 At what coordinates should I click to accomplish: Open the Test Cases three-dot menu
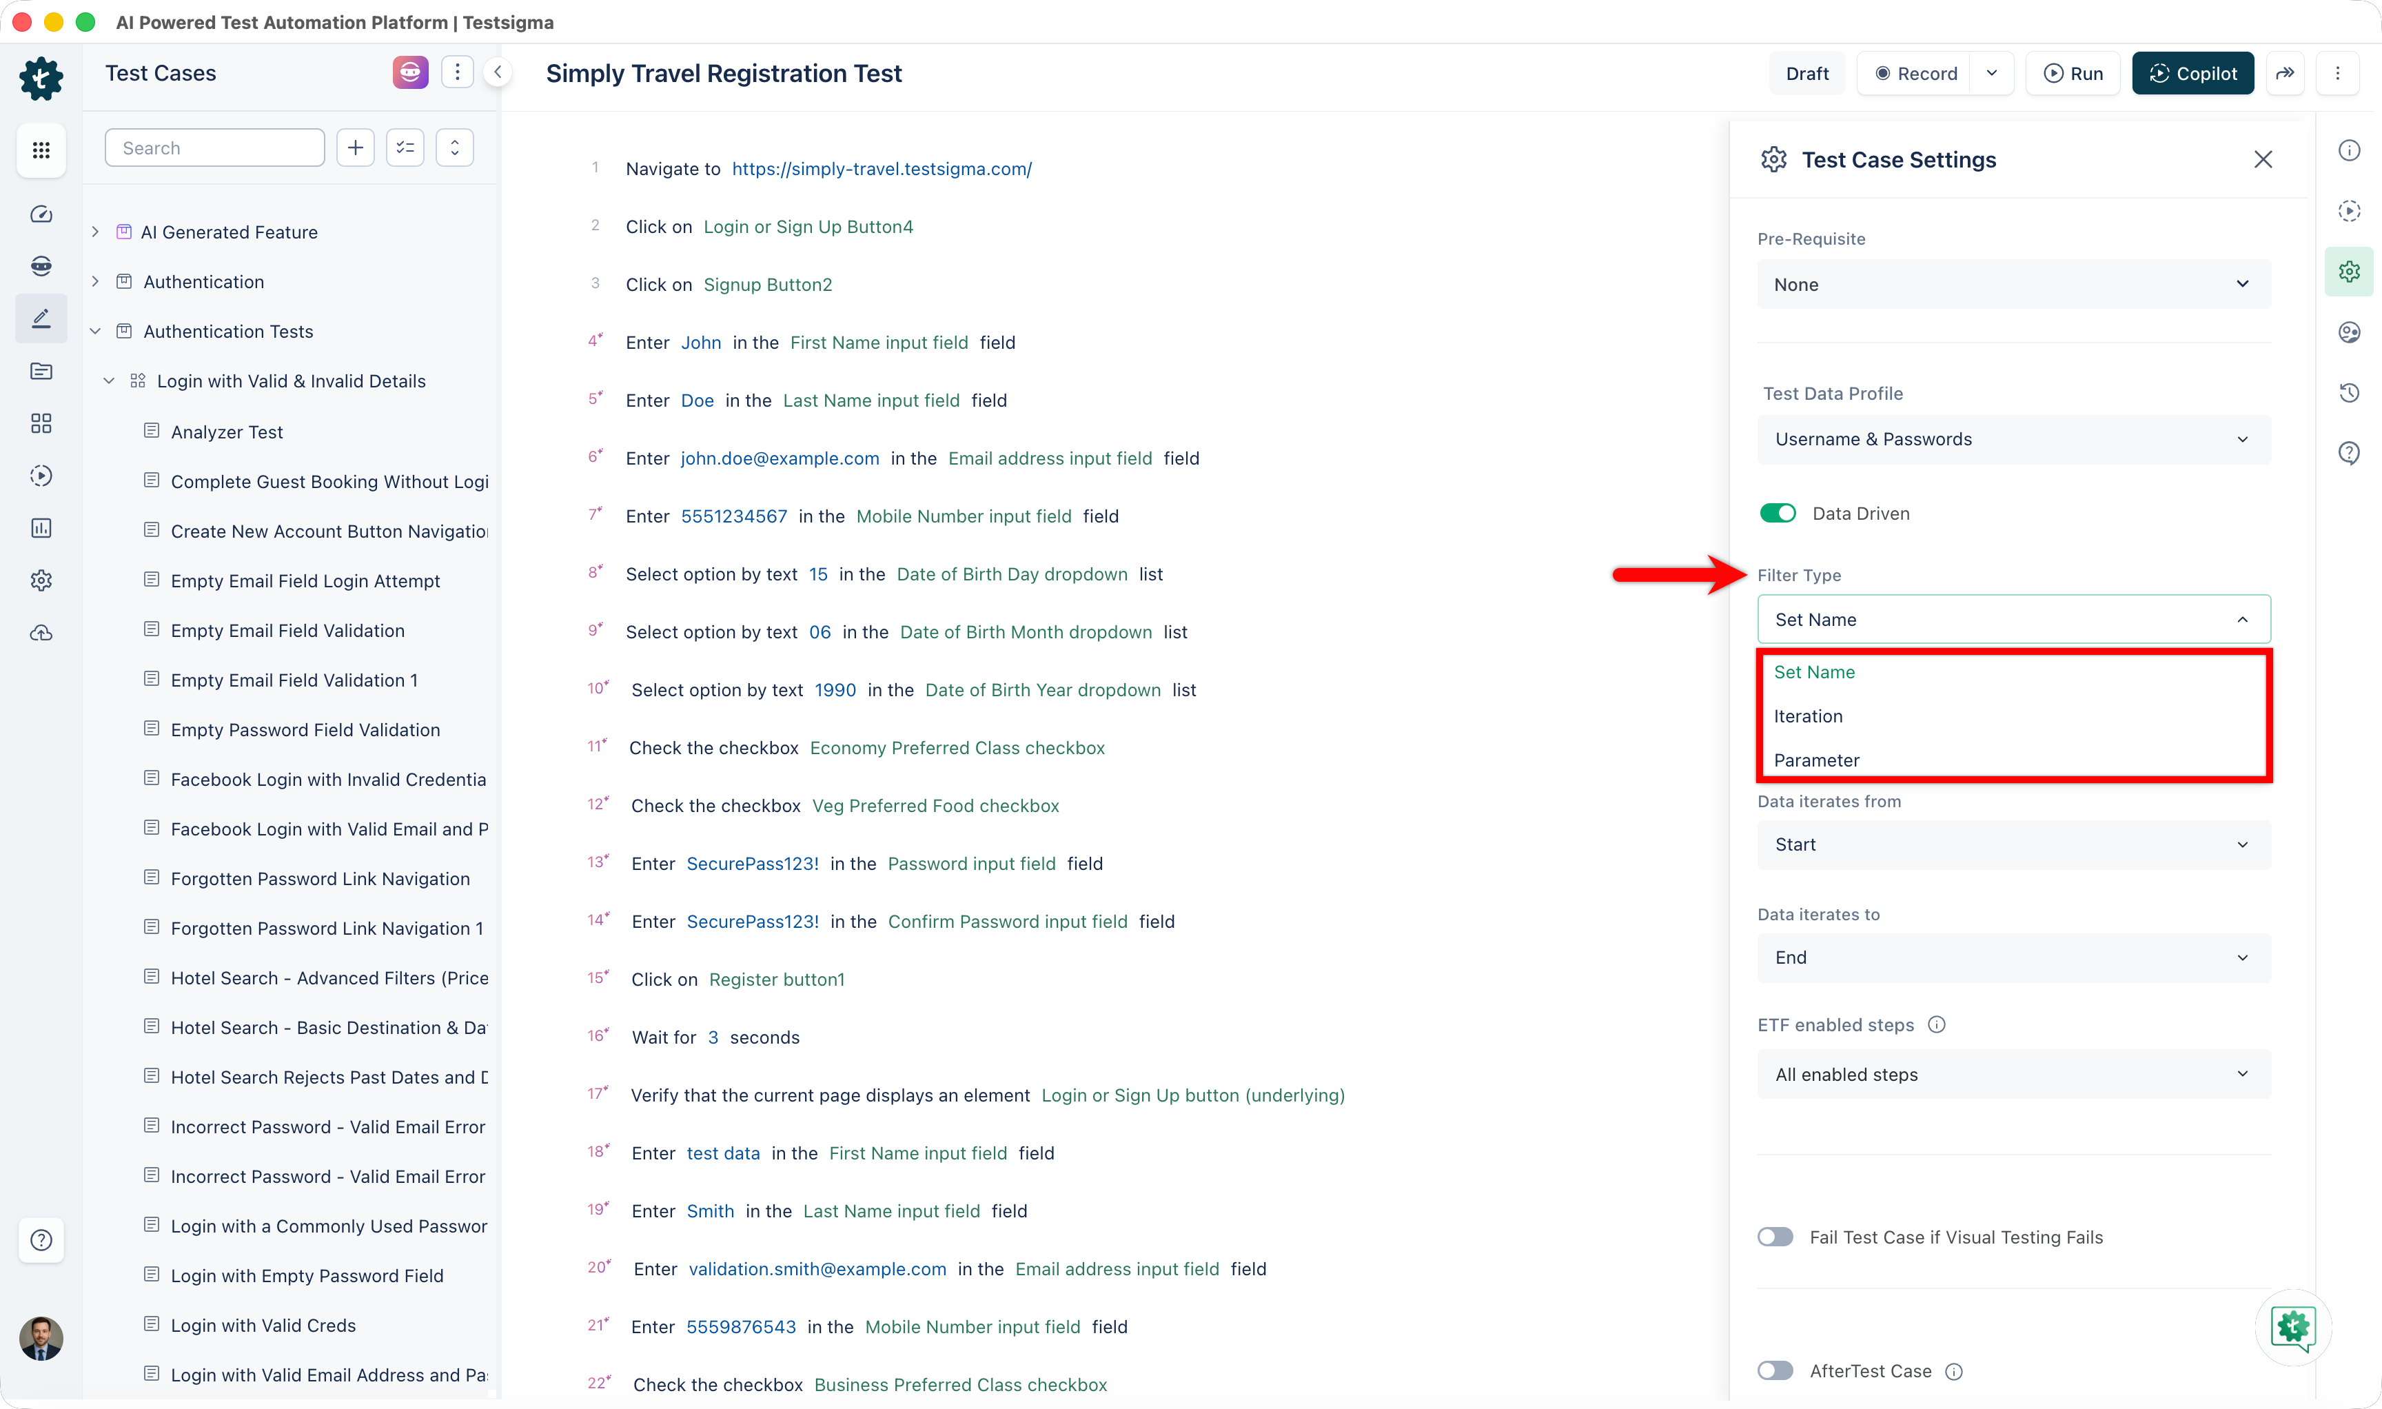click(x=458, y=72)
